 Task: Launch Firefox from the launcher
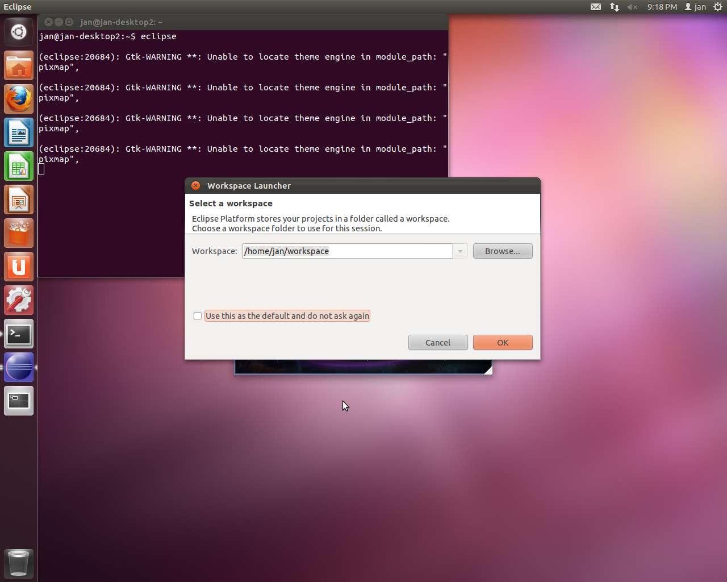[x=19, y=99]
